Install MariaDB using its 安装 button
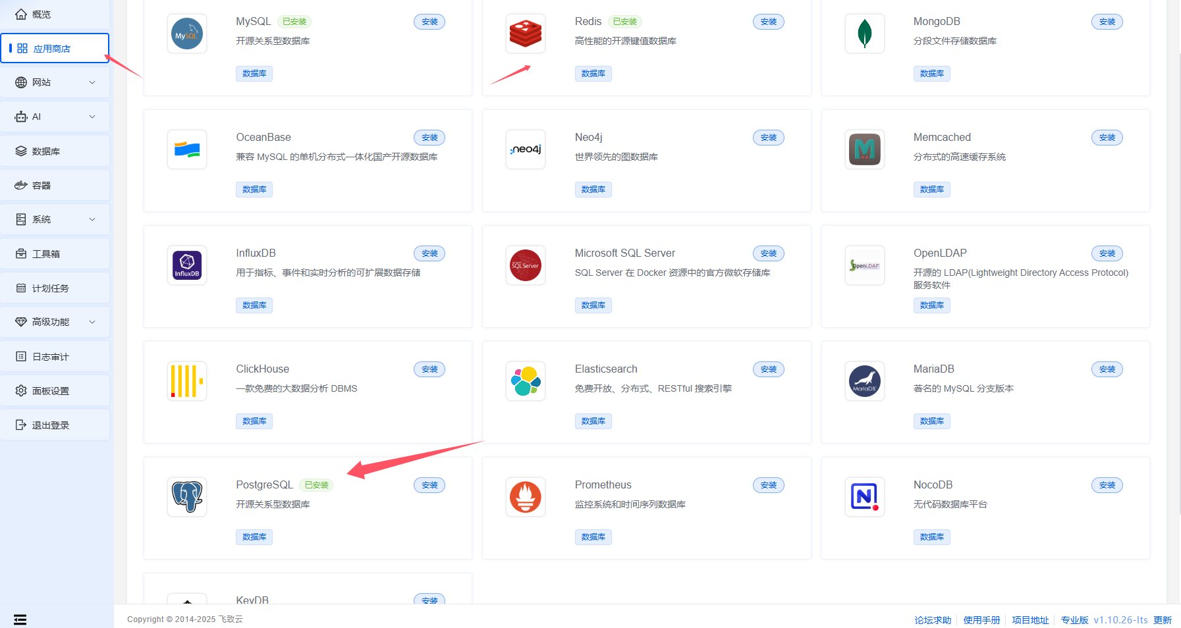 (x=1107, y=369)
